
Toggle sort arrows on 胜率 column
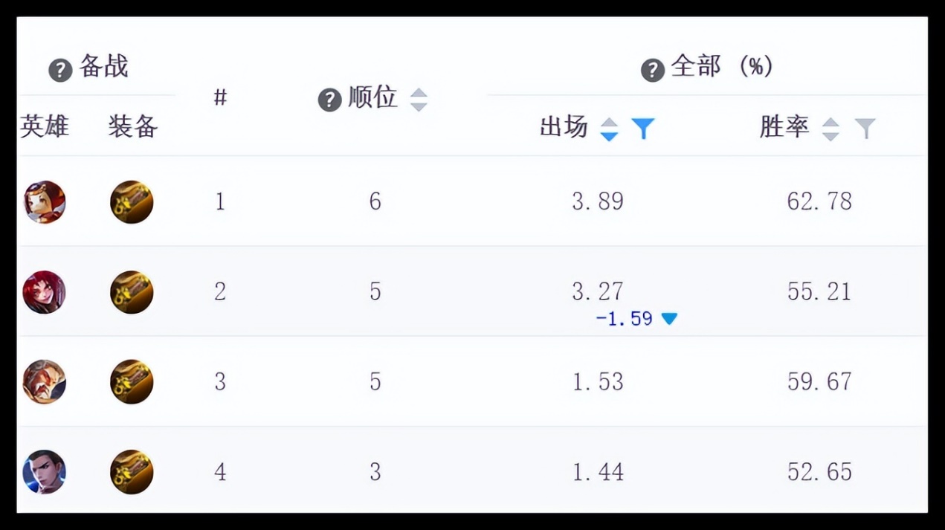pyautogui.click(x=830, y=129)
